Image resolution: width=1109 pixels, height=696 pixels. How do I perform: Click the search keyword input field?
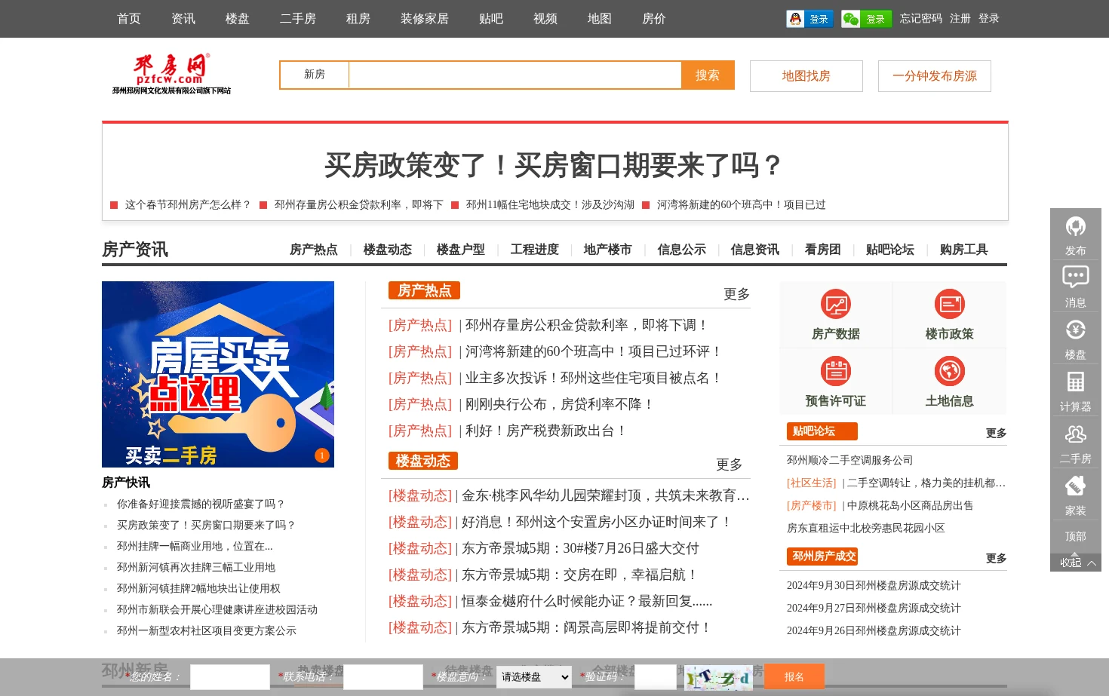click(x=515, y=75)
